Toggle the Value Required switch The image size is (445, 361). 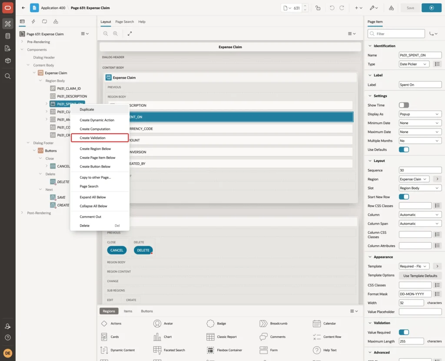pos(404,332)
